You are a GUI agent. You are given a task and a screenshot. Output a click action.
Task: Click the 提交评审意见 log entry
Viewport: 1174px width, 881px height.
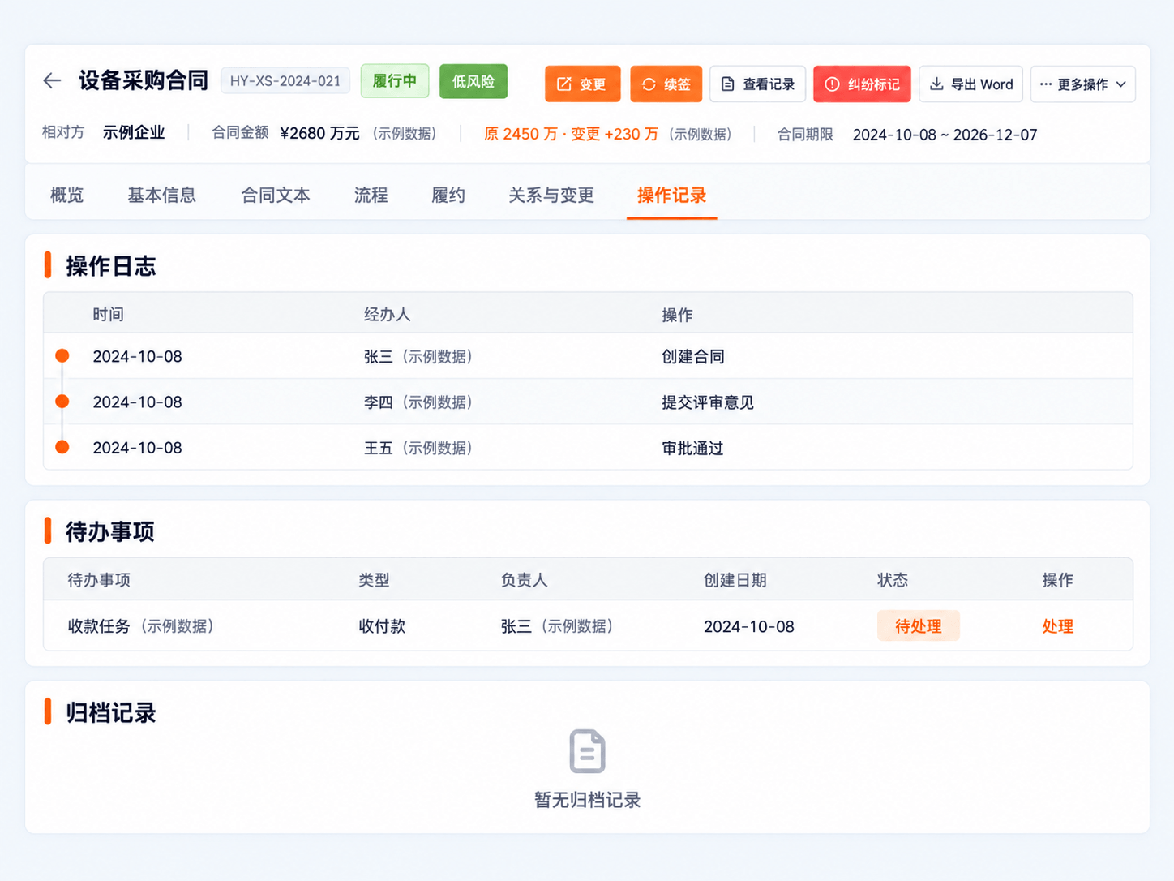[x=708, y=402]
